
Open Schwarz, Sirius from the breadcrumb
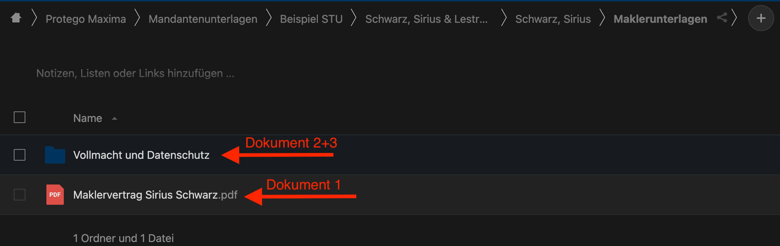pyautogui.click(x=553, y=18)
